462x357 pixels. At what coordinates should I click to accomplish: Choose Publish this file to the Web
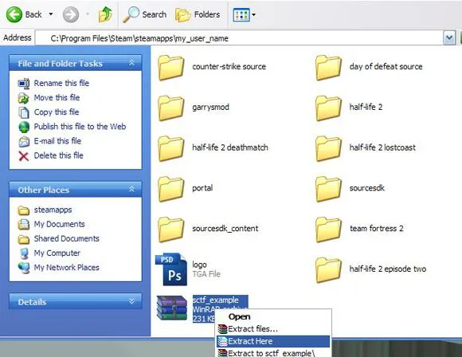click(80, 127)
